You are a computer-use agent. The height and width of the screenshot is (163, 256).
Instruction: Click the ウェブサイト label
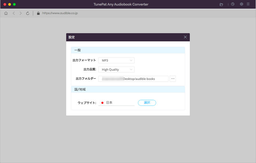coord(87,103)
